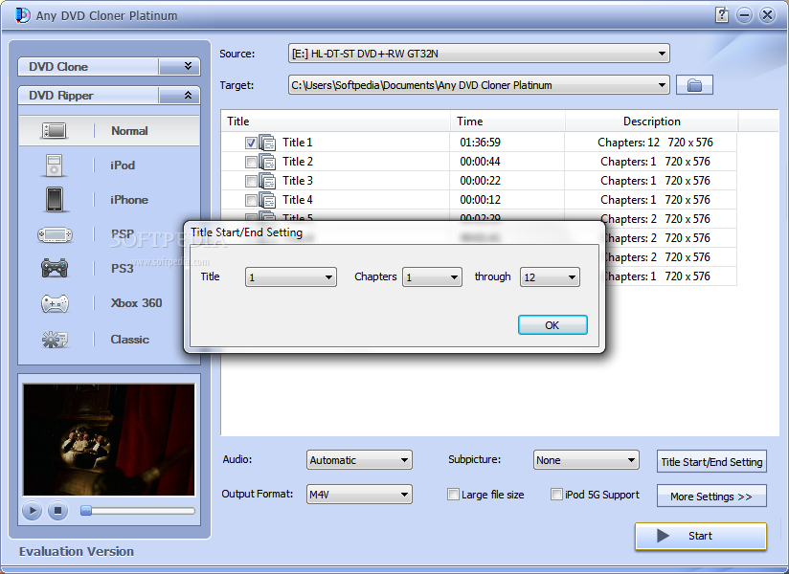Open the Output Format dropdown

pos(359,495)
